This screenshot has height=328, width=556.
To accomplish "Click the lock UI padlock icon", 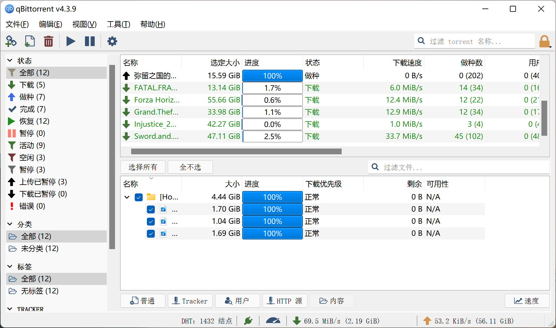I will pos(544,41).
